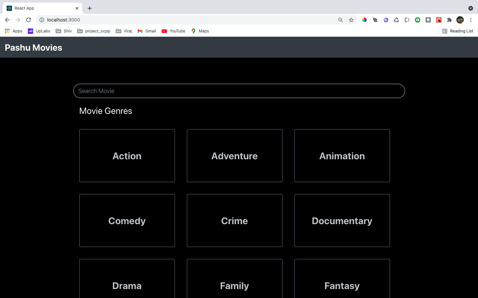Bookmark this page with the star icon
The image size is (478, 298).
351,20
